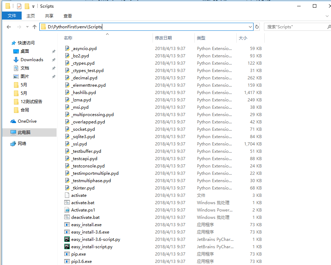Sort by 名称 column header
The height and width of the screenshot is (265, 331).
point(68,38)
